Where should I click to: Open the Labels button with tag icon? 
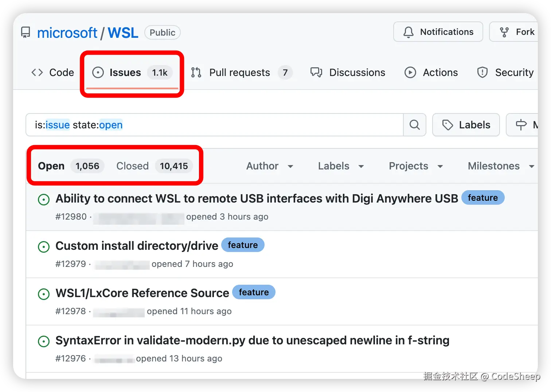pos(466,125)
